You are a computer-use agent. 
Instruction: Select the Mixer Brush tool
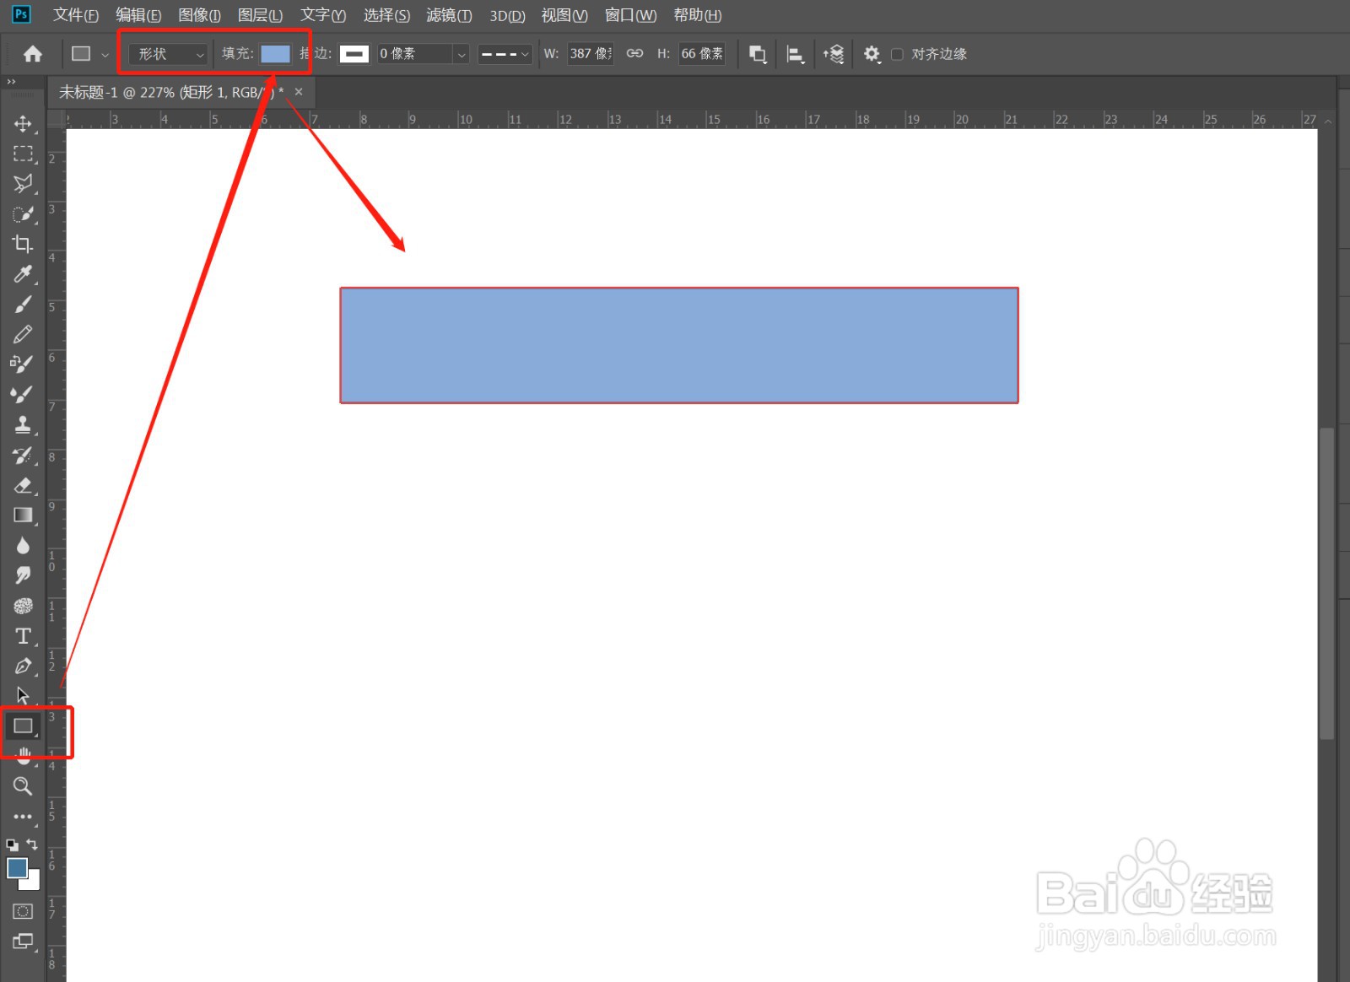point(23,395)
